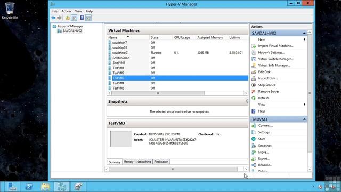This screenshot has width=341, height=192.
Task: Click the Export... action link
Action: (x=264, y=159)
